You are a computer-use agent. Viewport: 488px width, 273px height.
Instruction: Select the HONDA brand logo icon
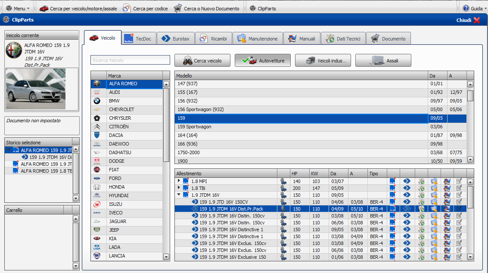tap(97, 187)
